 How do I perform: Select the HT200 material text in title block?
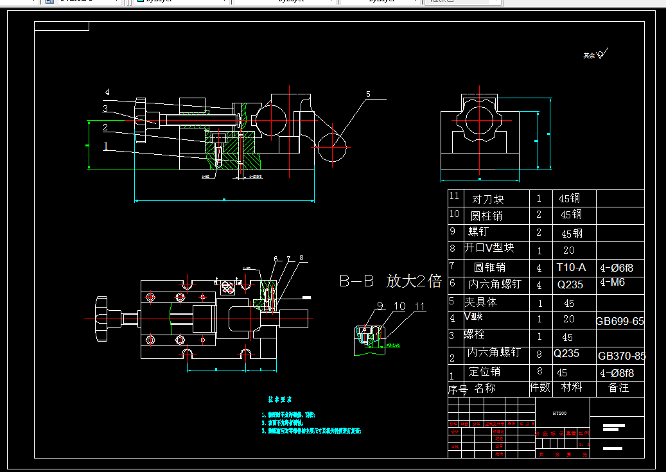click(x=559, y=413)
